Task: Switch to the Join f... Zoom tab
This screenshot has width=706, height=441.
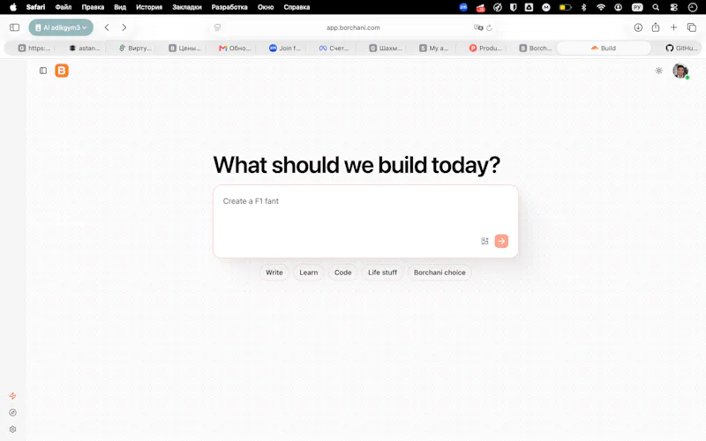Action: (x=284, y=48)
